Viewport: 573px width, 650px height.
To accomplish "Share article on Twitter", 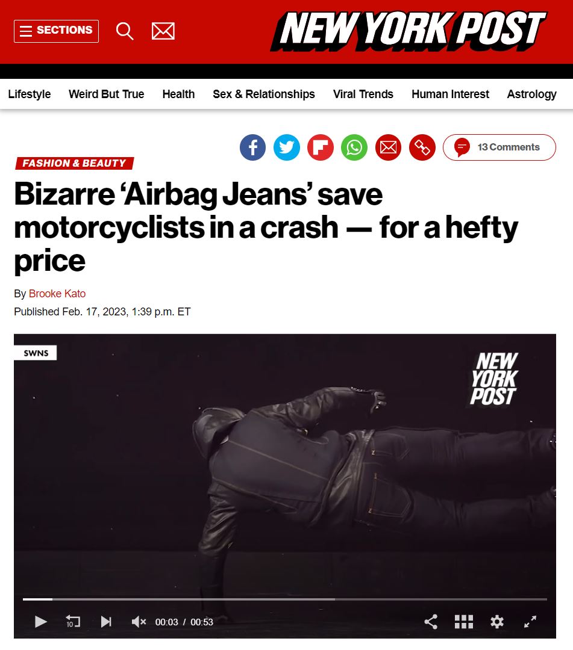I will 287,147.
